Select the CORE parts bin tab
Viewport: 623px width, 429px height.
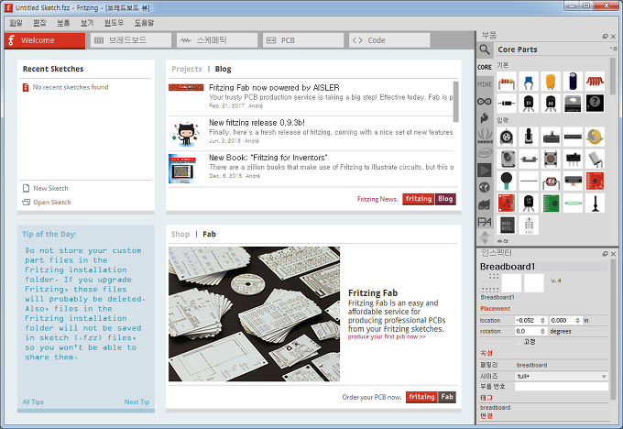[485, 67]
